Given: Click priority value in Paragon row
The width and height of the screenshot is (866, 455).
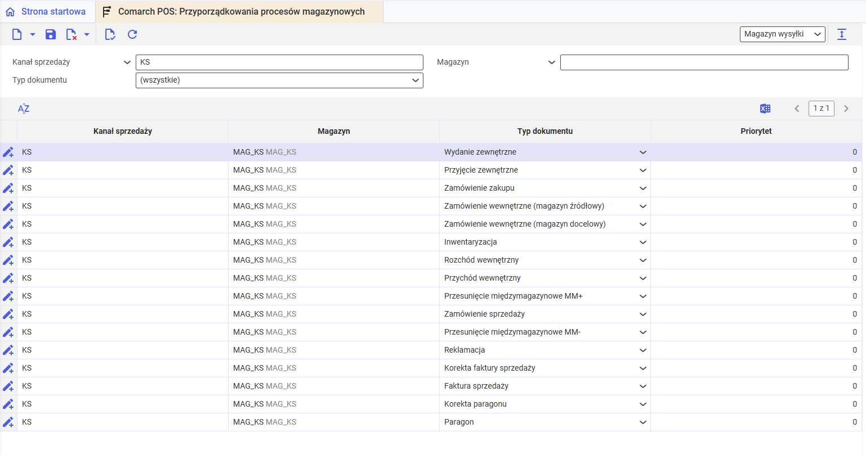Looking at the screenshot, I should [x=855, y=422].
